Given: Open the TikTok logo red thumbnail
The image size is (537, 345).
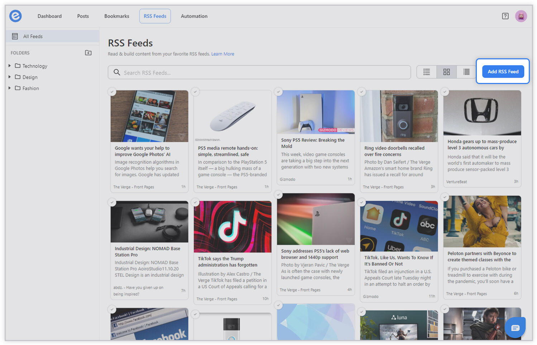Looking at the screenshot, I should [232, 227].
